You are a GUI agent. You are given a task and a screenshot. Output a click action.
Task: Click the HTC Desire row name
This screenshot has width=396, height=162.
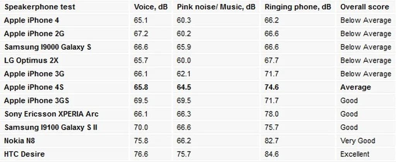[x=24, y=154]
